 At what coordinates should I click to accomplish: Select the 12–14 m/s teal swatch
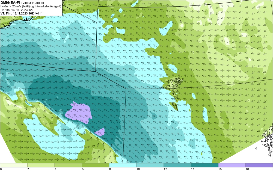pyautogui.click(x=177, y=165)
